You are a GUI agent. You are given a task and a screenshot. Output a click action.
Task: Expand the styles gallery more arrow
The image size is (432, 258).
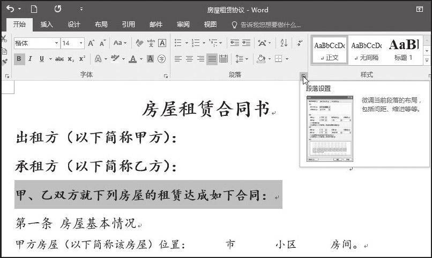tap(427, 60)
